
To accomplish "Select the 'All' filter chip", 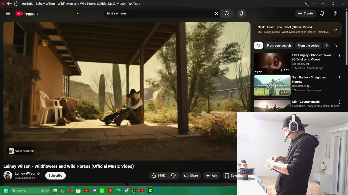I will coord(258,45).
